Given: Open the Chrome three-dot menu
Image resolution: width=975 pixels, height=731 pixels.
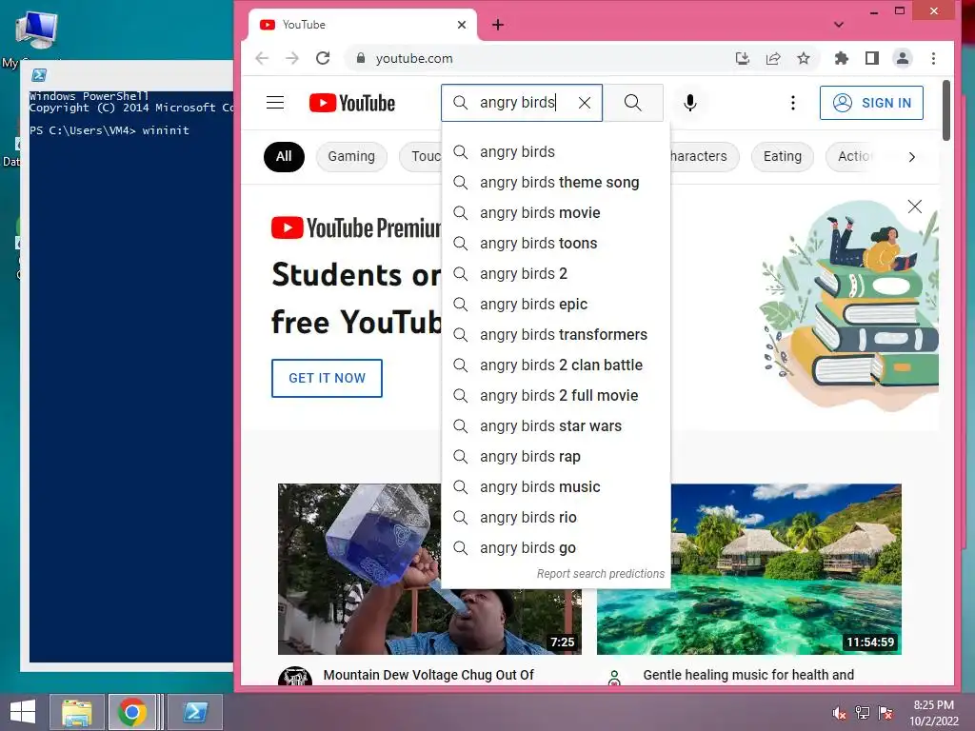Looking at the screenshot, I should (x=933, y=58).
